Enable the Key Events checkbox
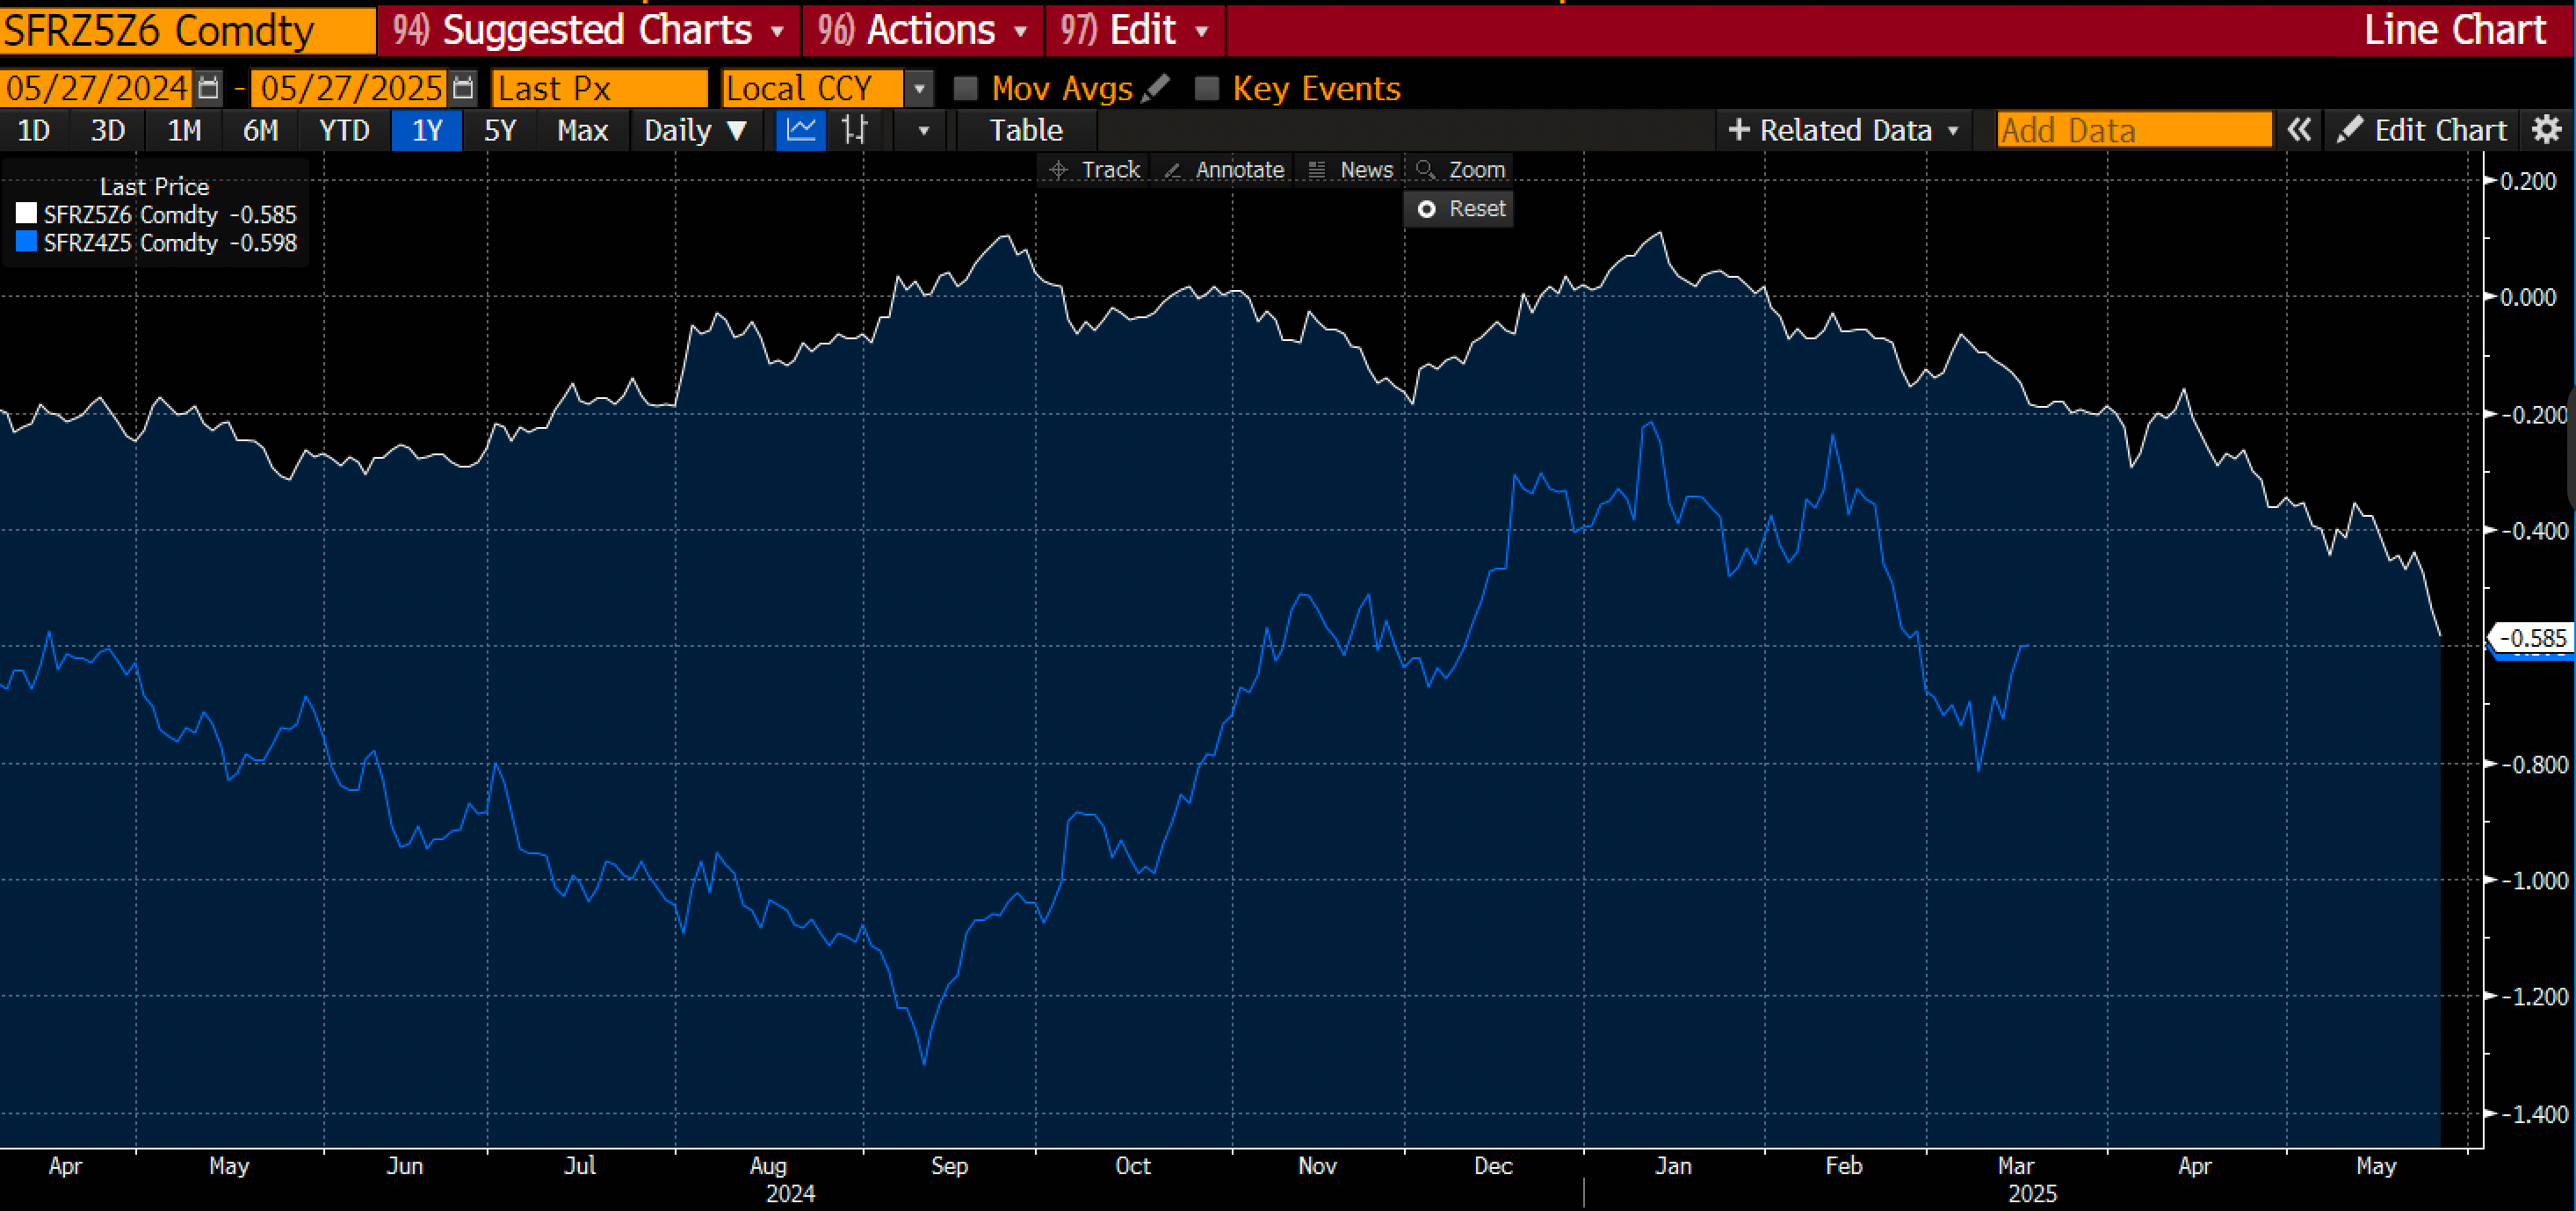 coord(1207,89)
